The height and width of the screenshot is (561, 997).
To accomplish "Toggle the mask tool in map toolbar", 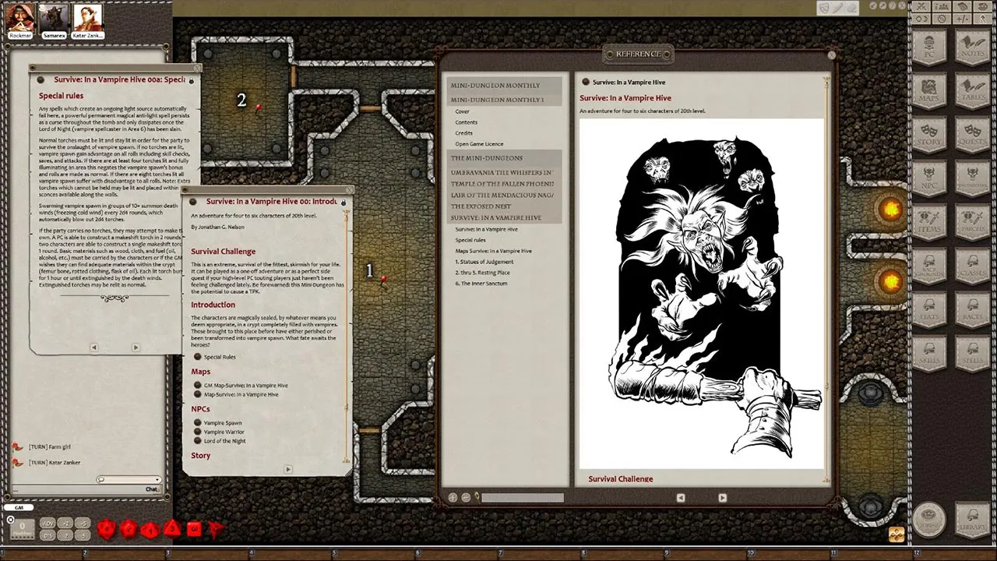I will click(x=824, y=7).
